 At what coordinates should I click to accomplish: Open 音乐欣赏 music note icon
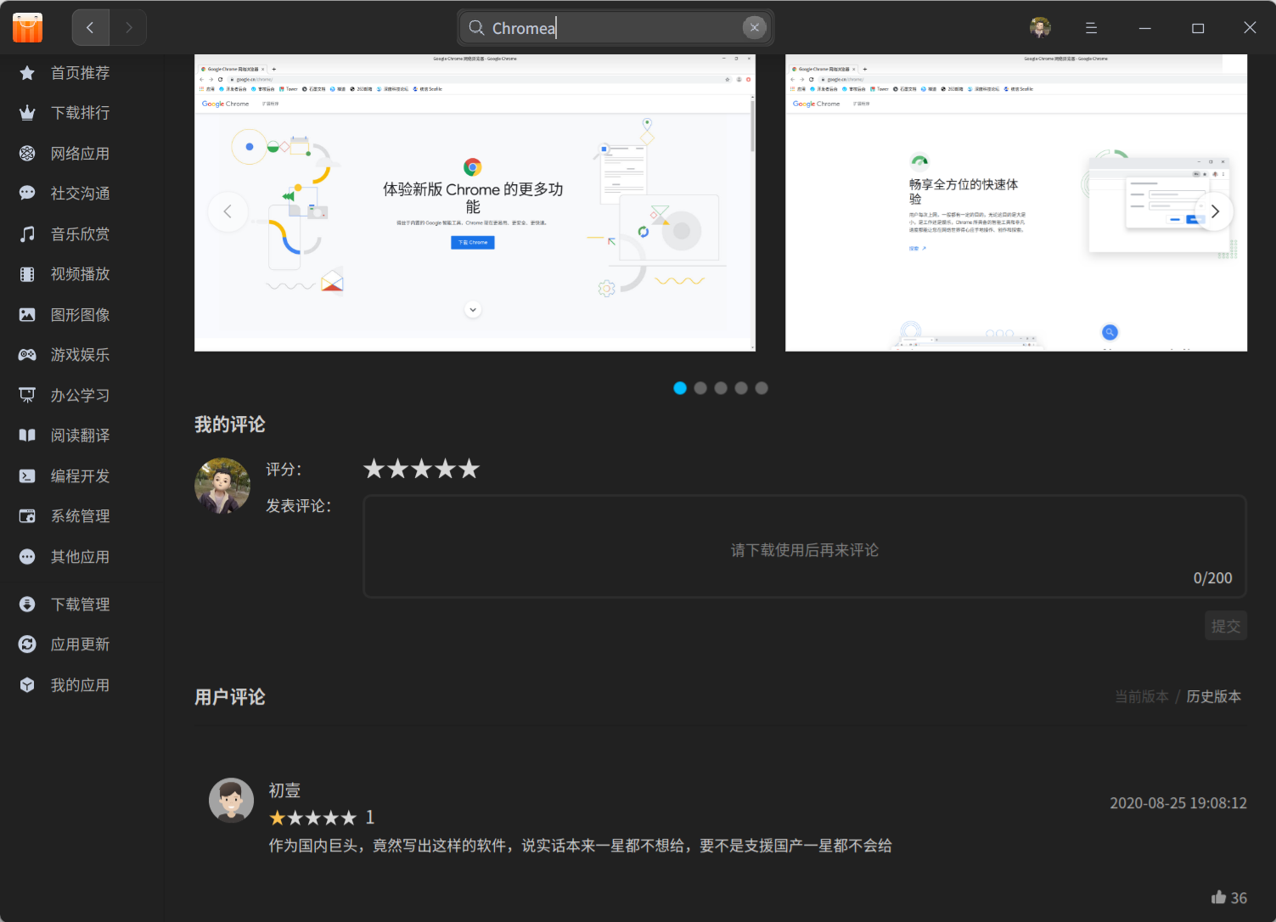tap(27, 234)
